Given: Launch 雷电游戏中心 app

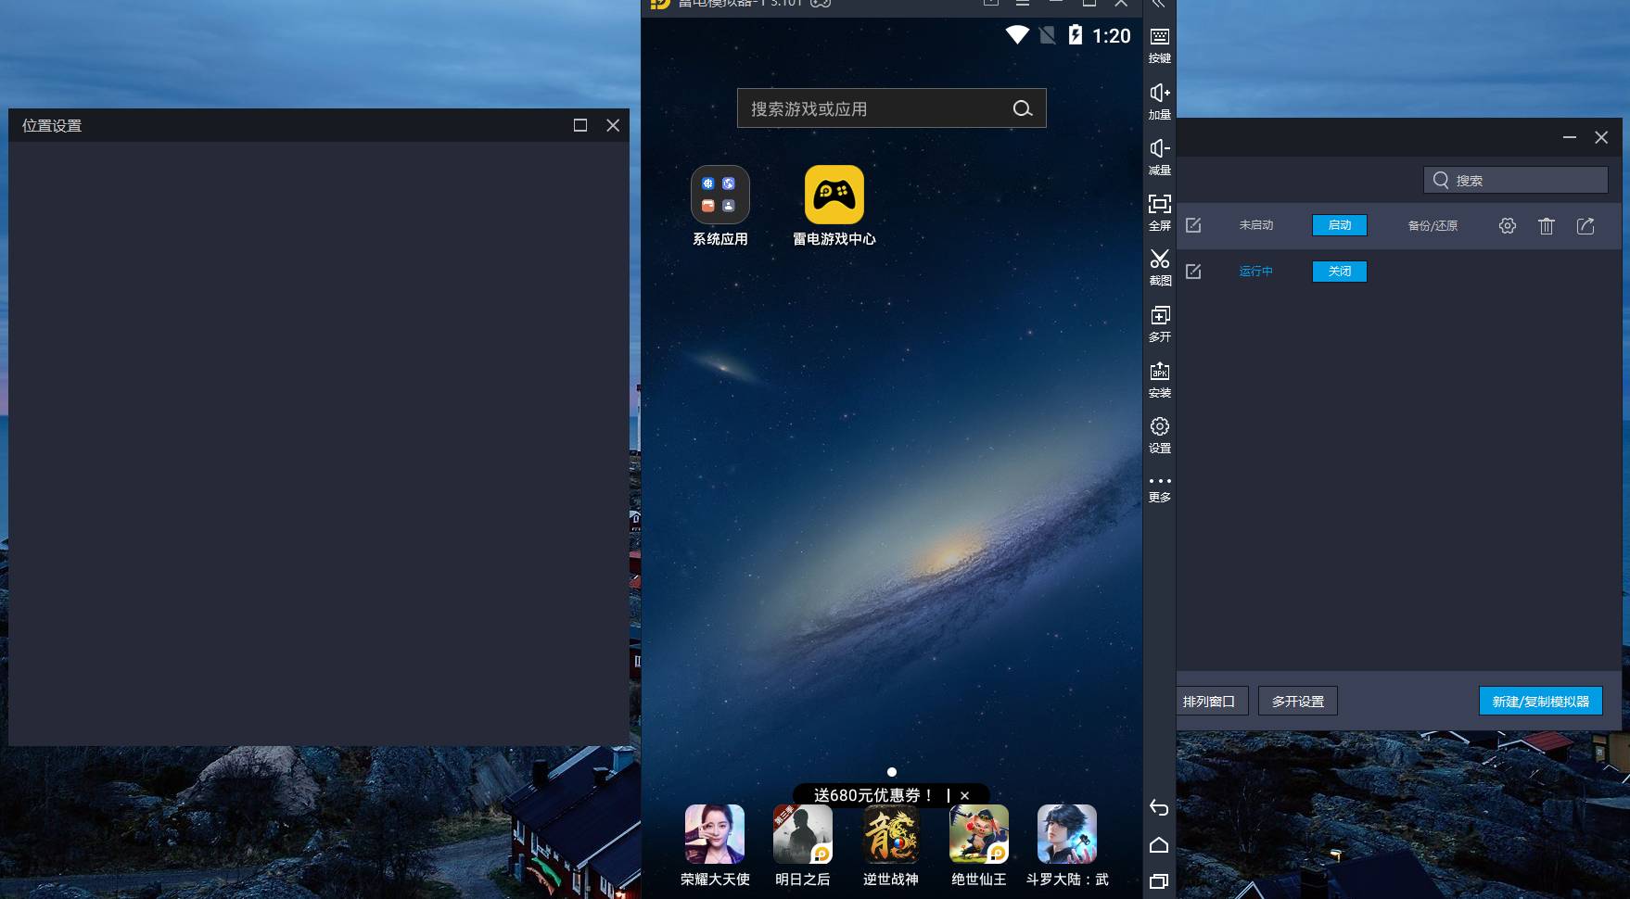Looking at the screenshot, I should click(x=834, y=206).
